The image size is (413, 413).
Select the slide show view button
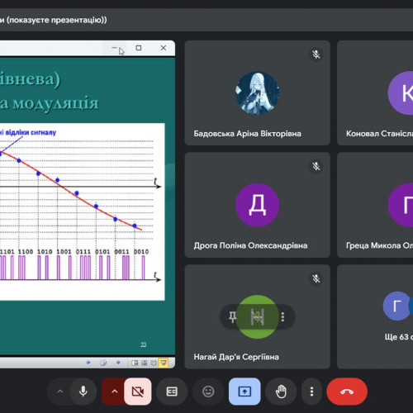click(164, 363)
